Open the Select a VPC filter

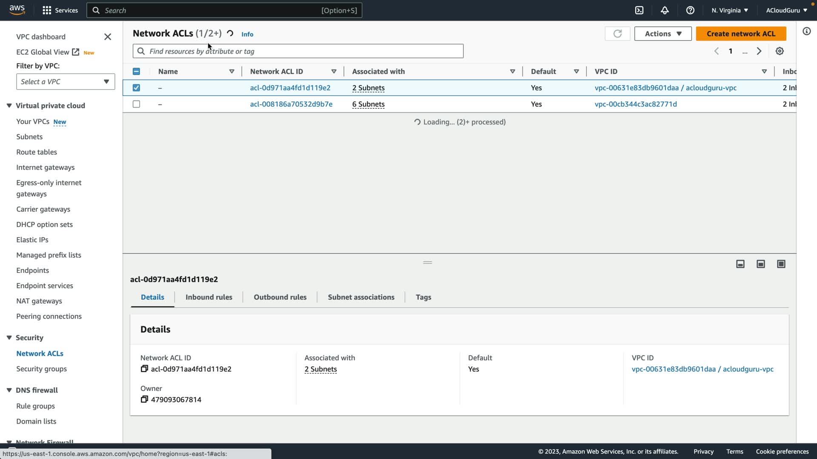point(66,82)
